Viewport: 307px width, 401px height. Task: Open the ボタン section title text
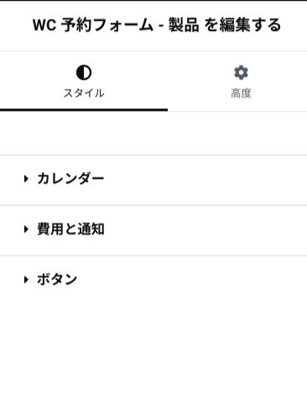[x=57, y=279]
